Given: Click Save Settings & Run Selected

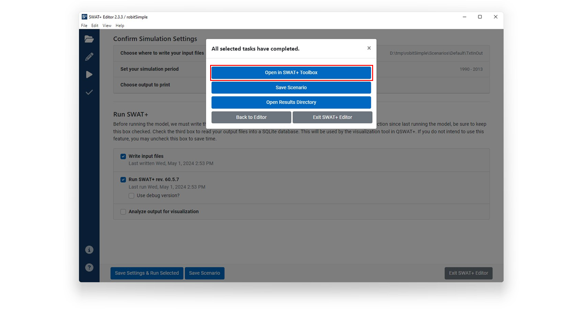Looking at the screenshot, I should coord(147,273).
